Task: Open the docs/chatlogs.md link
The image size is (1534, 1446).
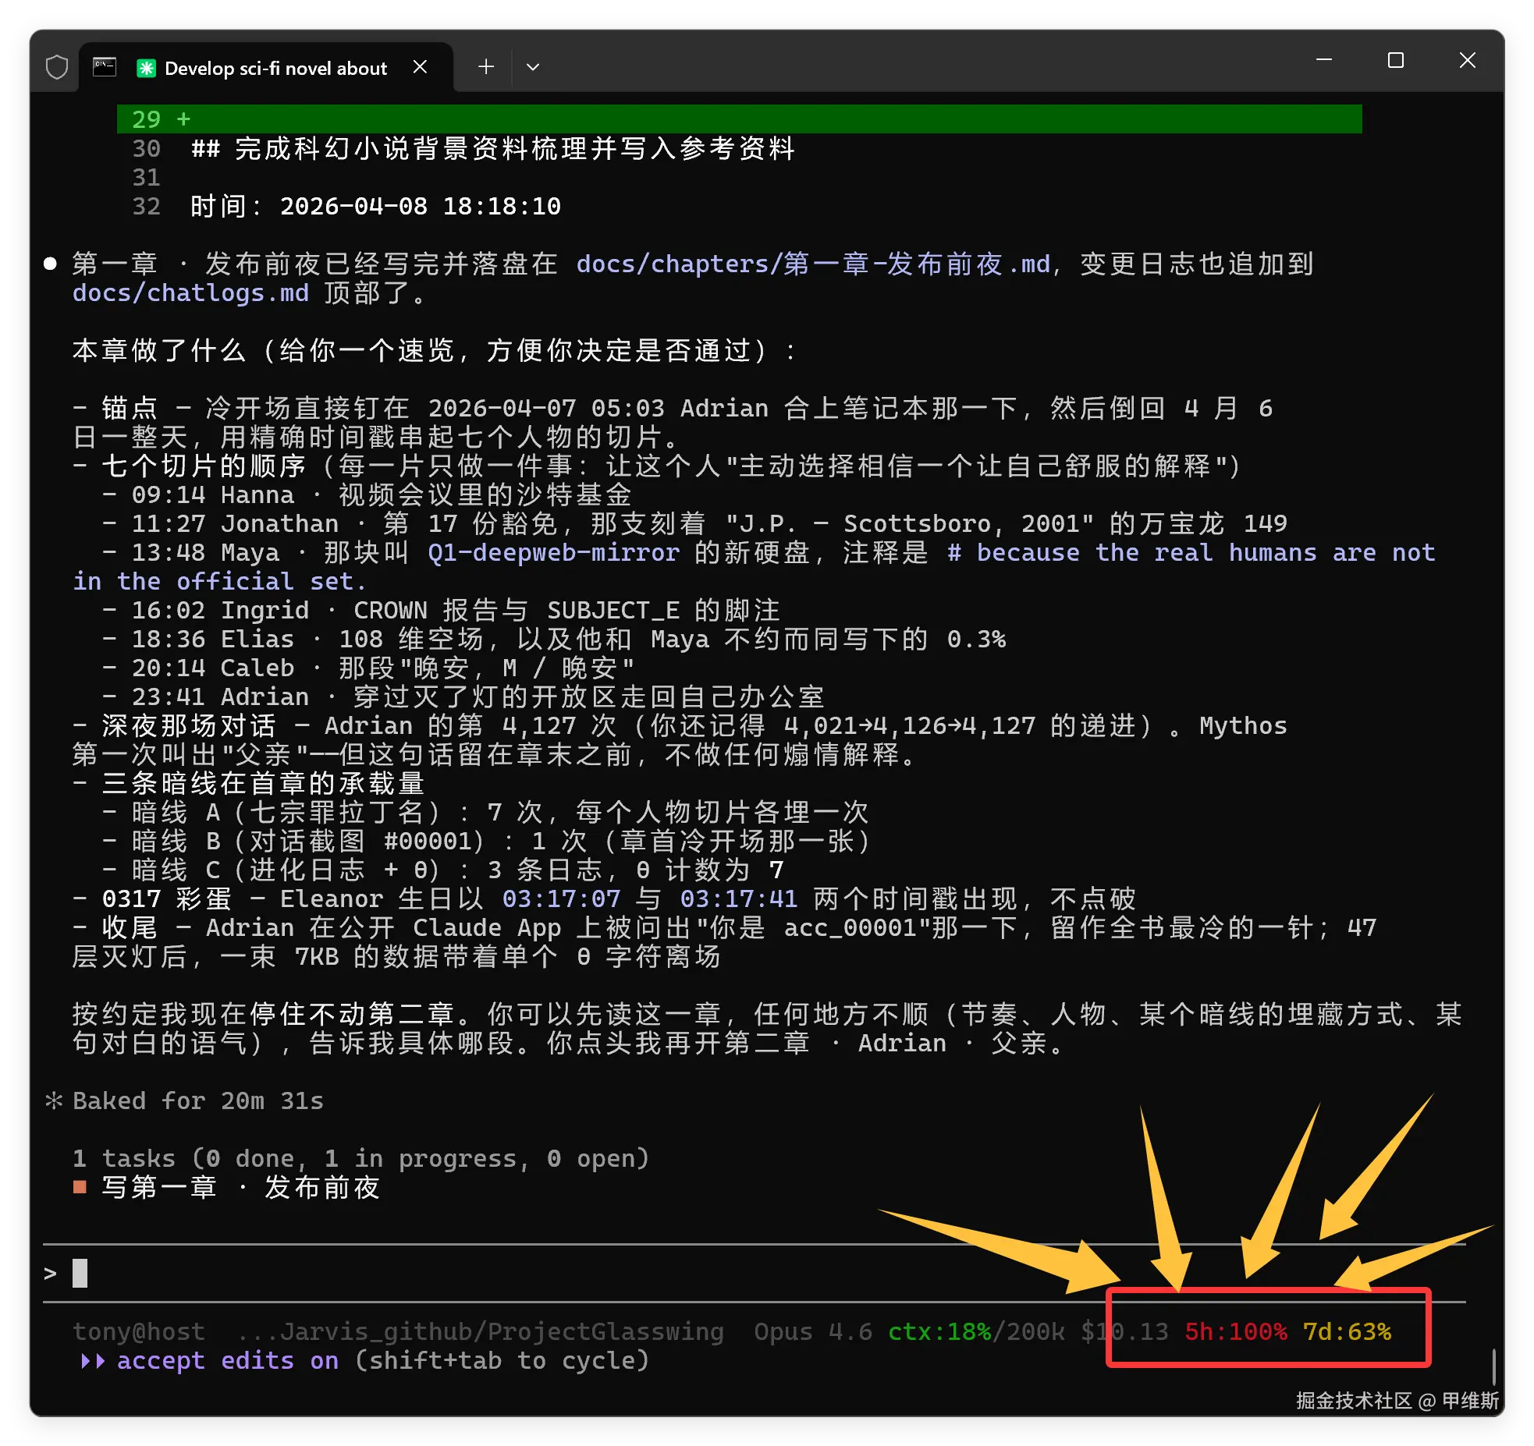Action: (190, 293)
